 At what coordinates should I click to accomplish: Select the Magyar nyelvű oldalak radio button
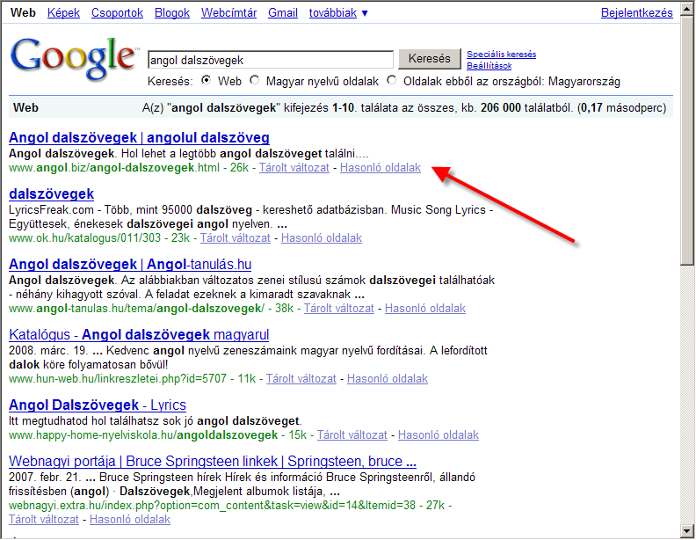[254, 80]
